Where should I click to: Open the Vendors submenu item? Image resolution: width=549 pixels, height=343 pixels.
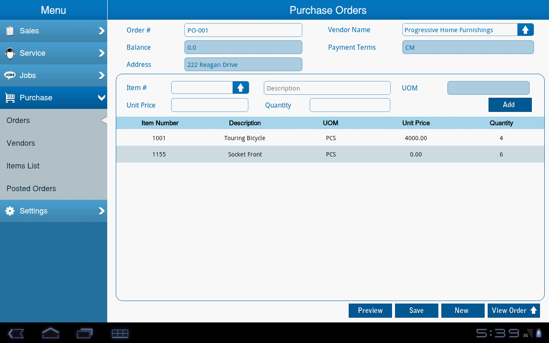point(21,143)
